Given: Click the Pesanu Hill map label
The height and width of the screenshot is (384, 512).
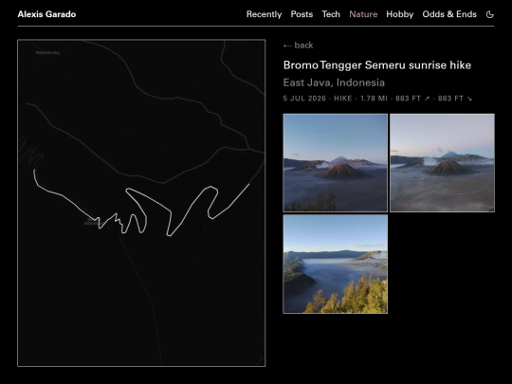Looking at the screenshot, I should [47, 52].
